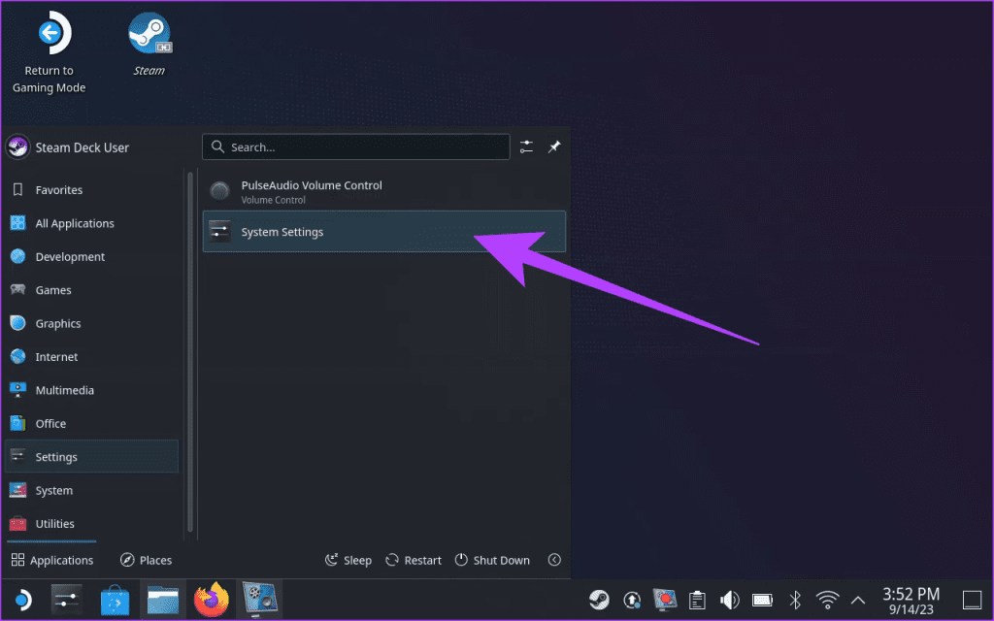This screenshot has height=621, width=994.
Task: Open the System category
Action: (x=92, y=490)
